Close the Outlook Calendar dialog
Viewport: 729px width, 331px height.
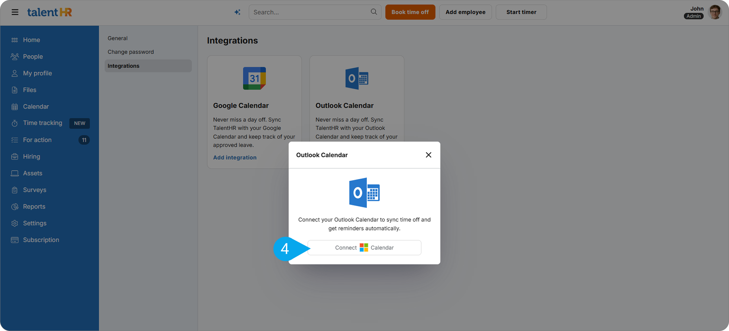click(x=428, y=155)
